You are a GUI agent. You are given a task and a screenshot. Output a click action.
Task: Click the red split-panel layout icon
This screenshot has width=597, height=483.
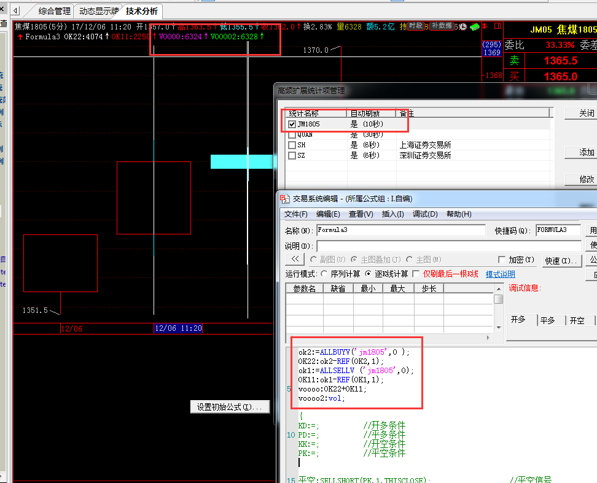(497, 26)
